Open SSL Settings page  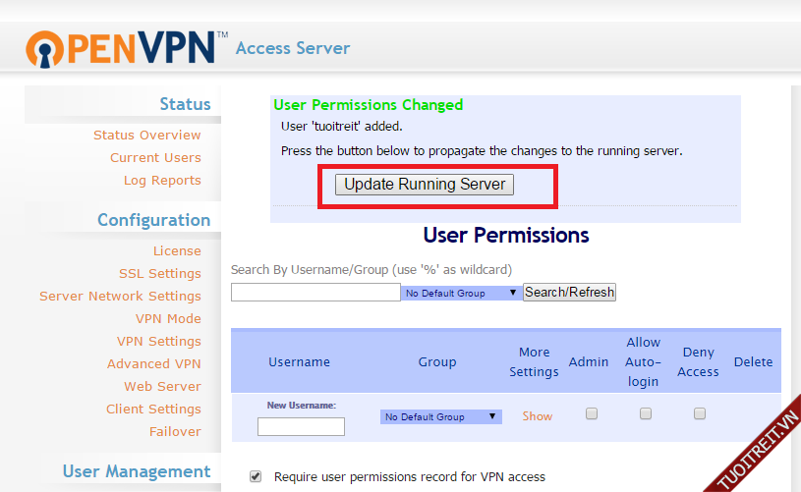[160, 274]
